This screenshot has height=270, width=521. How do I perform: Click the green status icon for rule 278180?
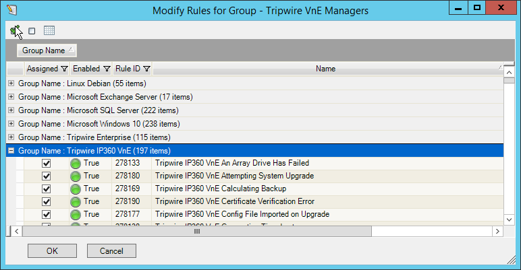[x=76, y=176]
